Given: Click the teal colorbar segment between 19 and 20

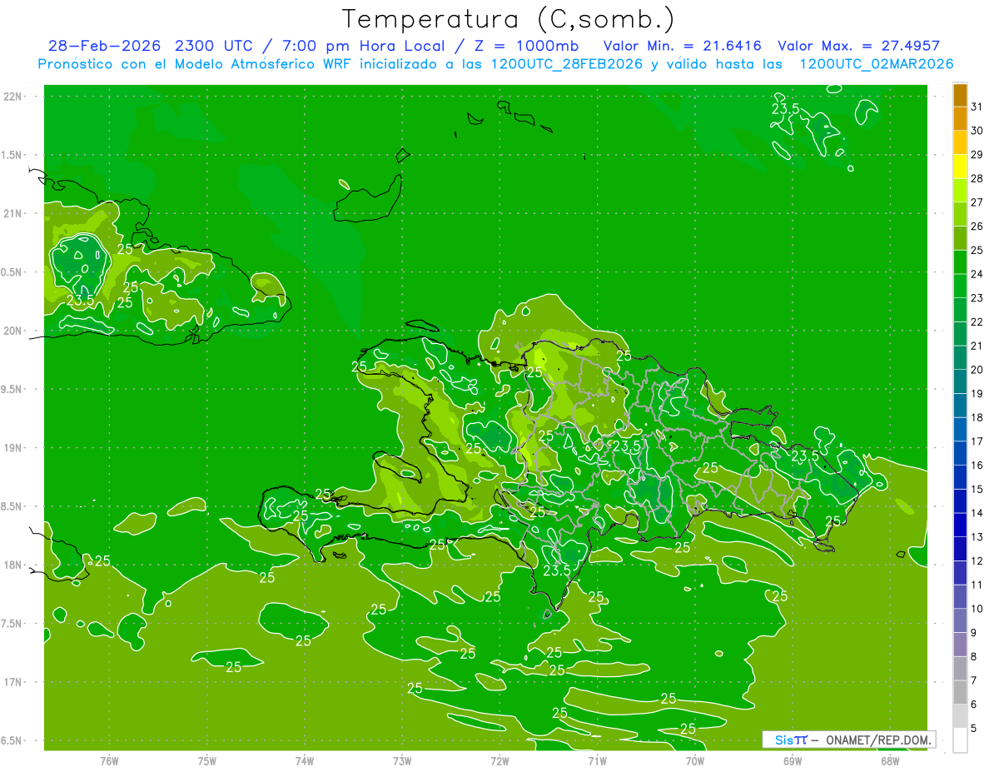Looking at the screenshot, I should (x=960, y=381).
